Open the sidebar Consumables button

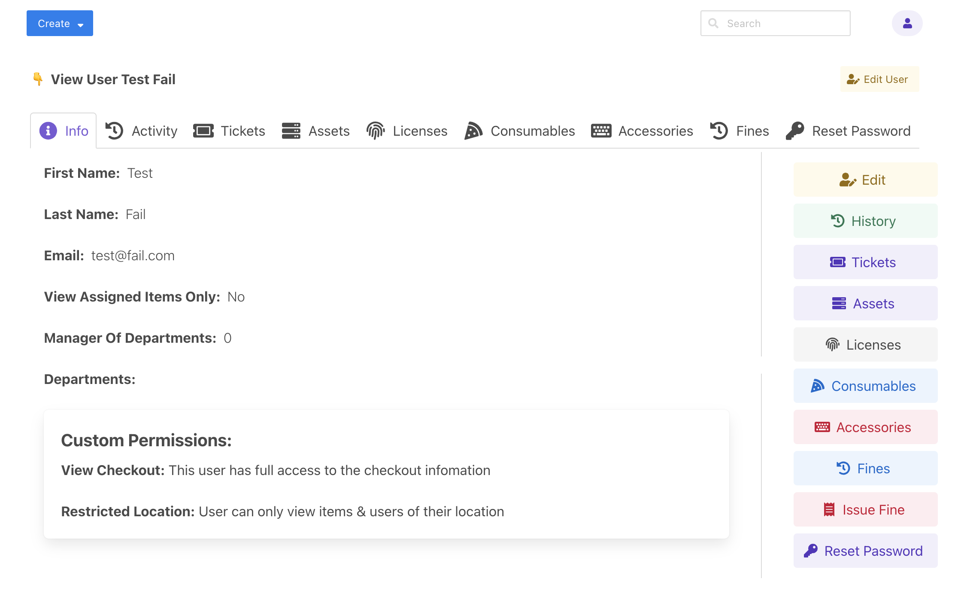coord(865,386)
